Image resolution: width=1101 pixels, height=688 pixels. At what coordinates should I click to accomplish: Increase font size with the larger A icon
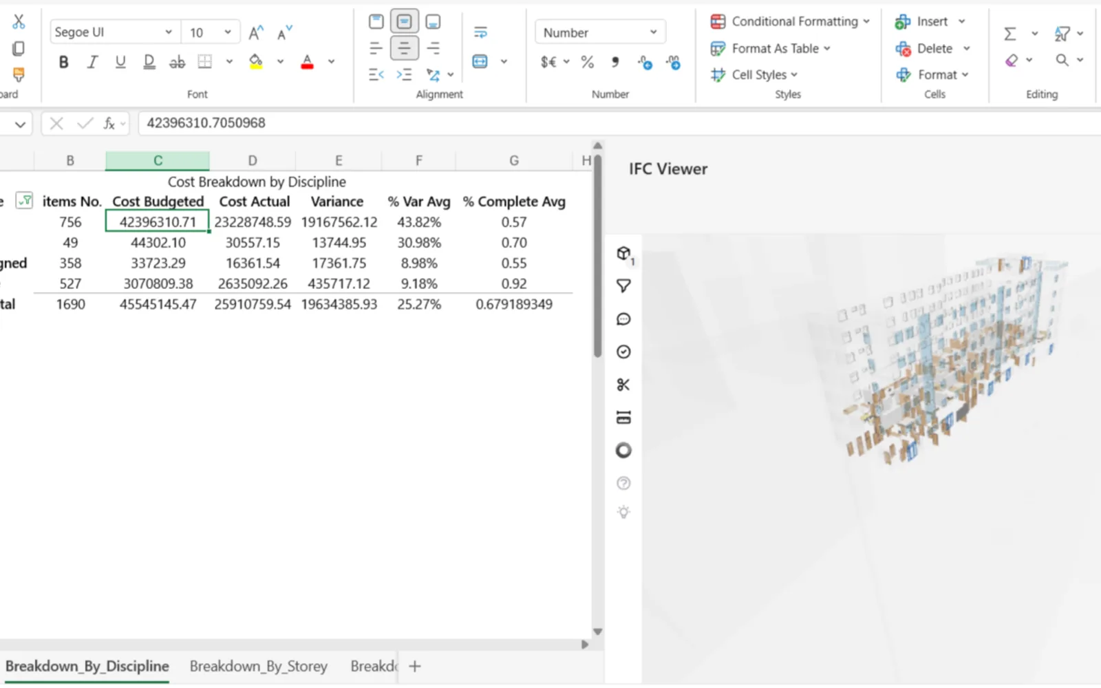tap(256, 32)
